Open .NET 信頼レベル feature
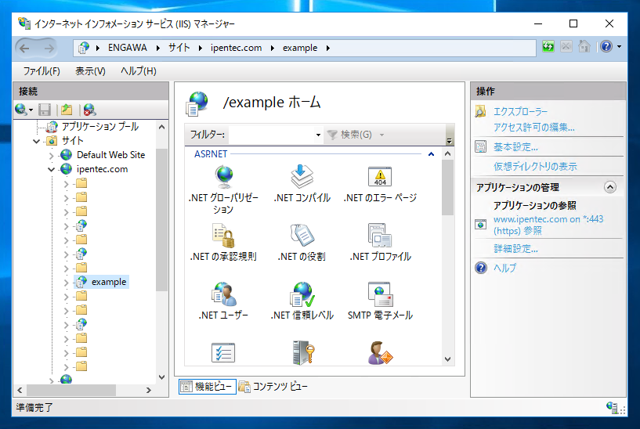The height and width of the screenshot is (429, 640). [302, 301]
